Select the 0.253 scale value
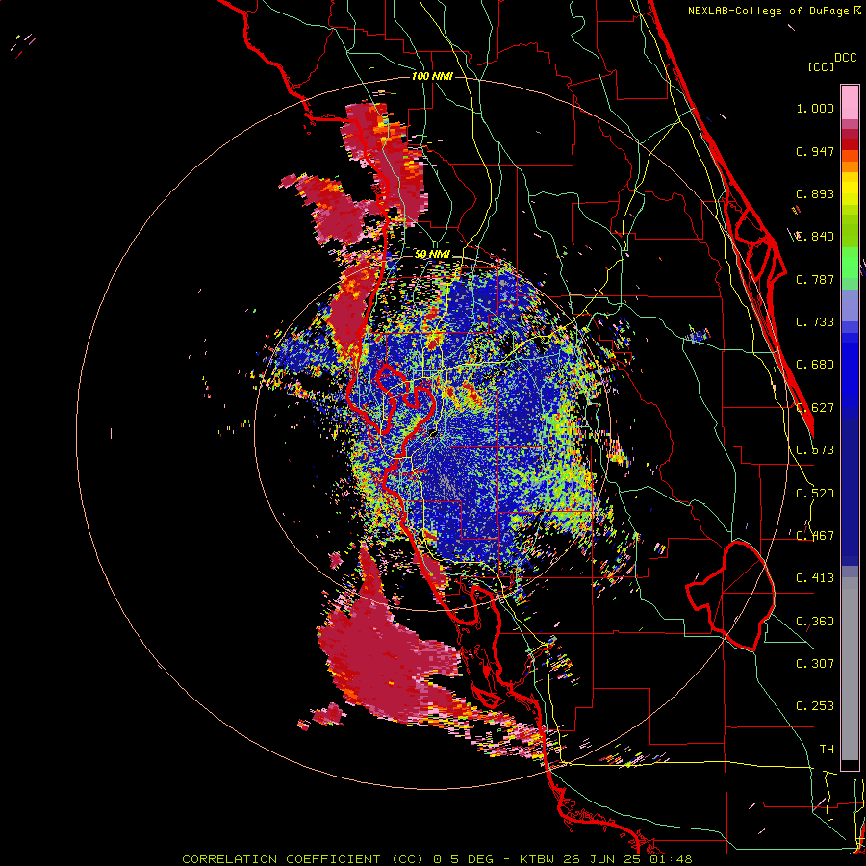 (815, 706)
